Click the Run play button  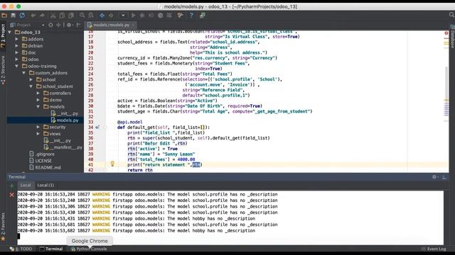(134, 16)
